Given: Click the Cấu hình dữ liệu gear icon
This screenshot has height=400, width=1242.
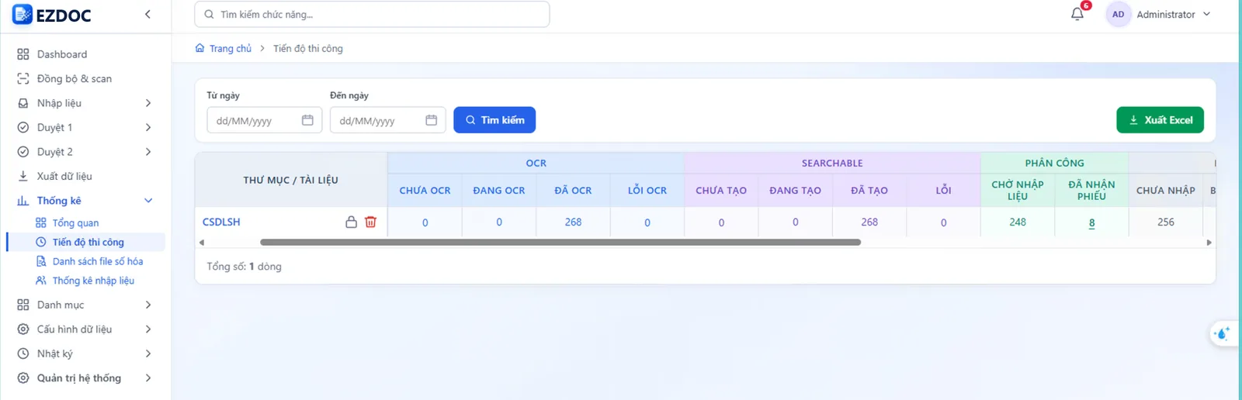Looking at the screenshot, I should click(23, 329).
